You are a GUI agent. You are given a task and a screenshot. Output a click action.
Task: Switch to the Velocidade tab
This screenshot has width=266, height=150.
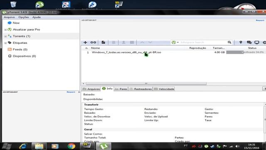tap(164, 89)
